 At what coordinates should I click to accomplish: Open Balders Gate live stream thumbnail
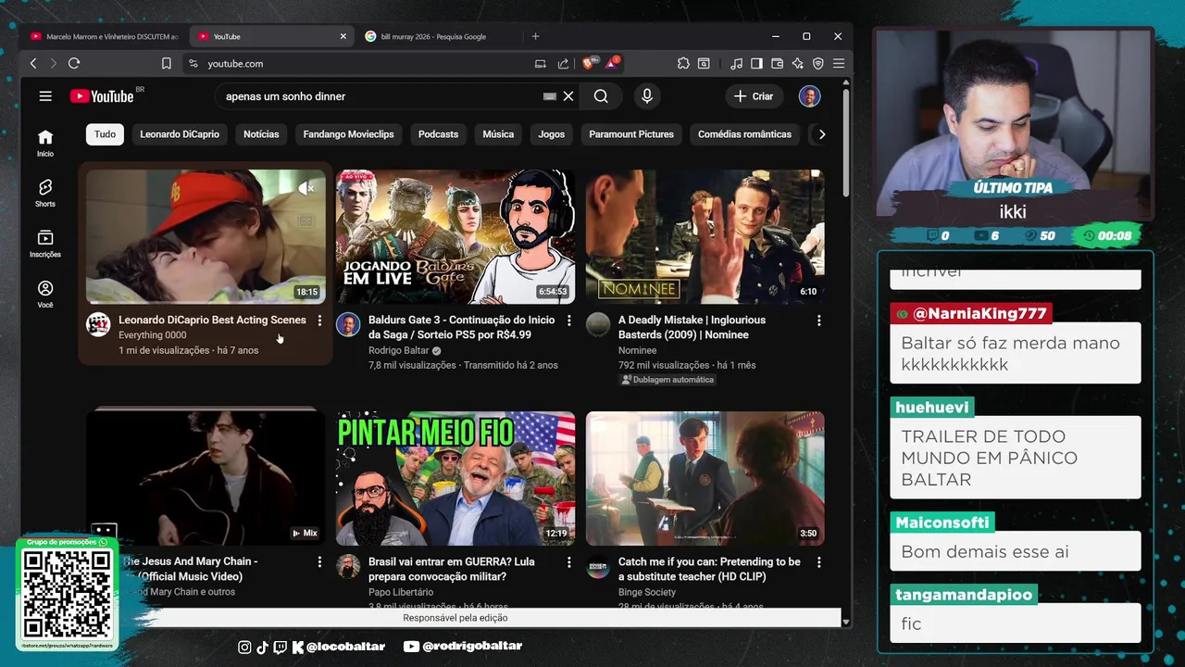tap(455, 236)
